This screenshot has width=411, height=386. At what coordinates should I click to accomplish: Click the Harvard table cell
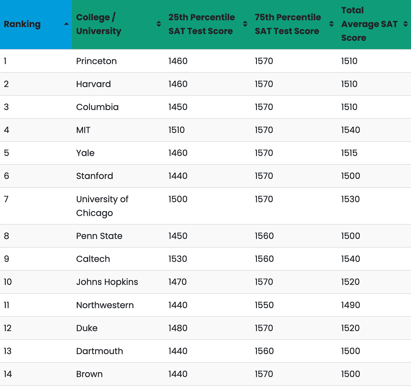pos(93,84)
